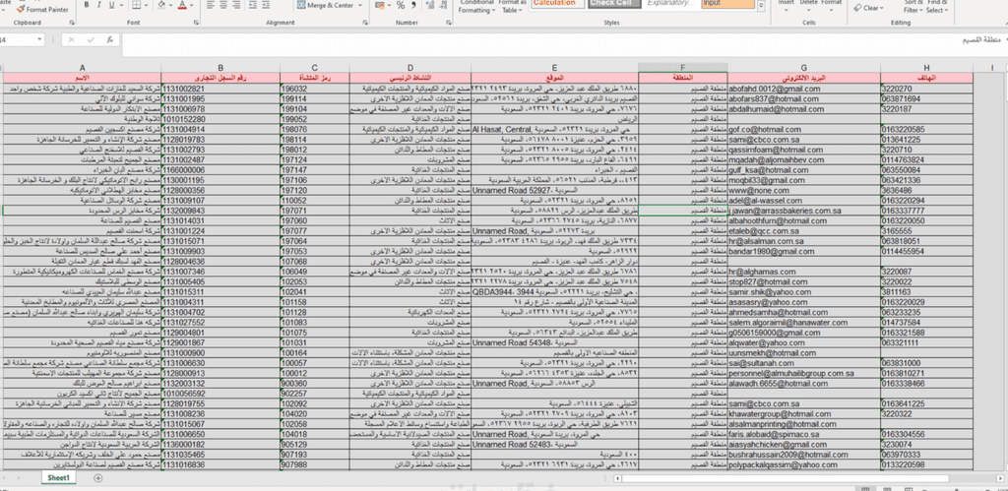Apply the Check Cell style
This screenshot has width=1008, height=491.
(x=615, y=4)
